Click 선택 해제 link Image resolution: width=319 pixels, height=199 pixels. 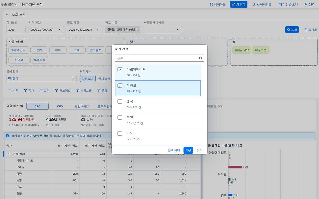click(174, 150)
